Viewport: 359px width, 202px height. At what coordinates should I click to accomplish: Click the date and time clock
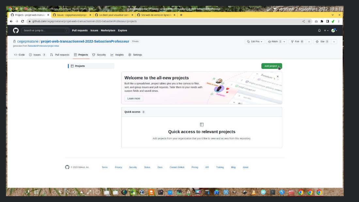(x=311, y=9)
